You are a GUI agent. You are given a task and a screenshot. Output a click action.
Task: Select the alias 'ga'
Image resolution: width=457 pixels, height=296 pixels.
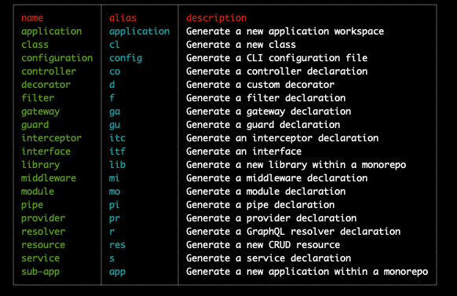point(115,111)
